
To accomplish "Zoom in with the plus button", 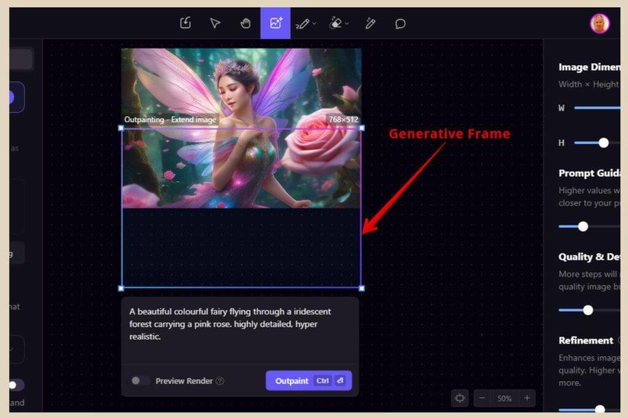I will coord(527,398).
